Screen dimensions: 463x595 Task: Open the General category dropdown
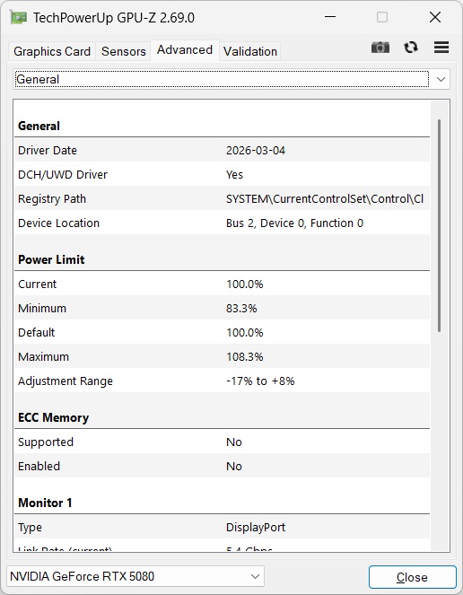click(231, 79)
